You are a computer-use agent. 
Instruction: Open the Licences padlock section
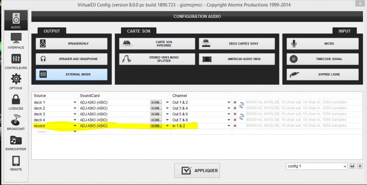coord(16,102)
